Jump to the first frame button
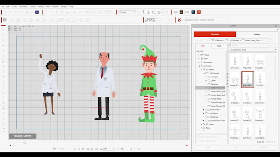The image size is (280, 157). (83, 149)
